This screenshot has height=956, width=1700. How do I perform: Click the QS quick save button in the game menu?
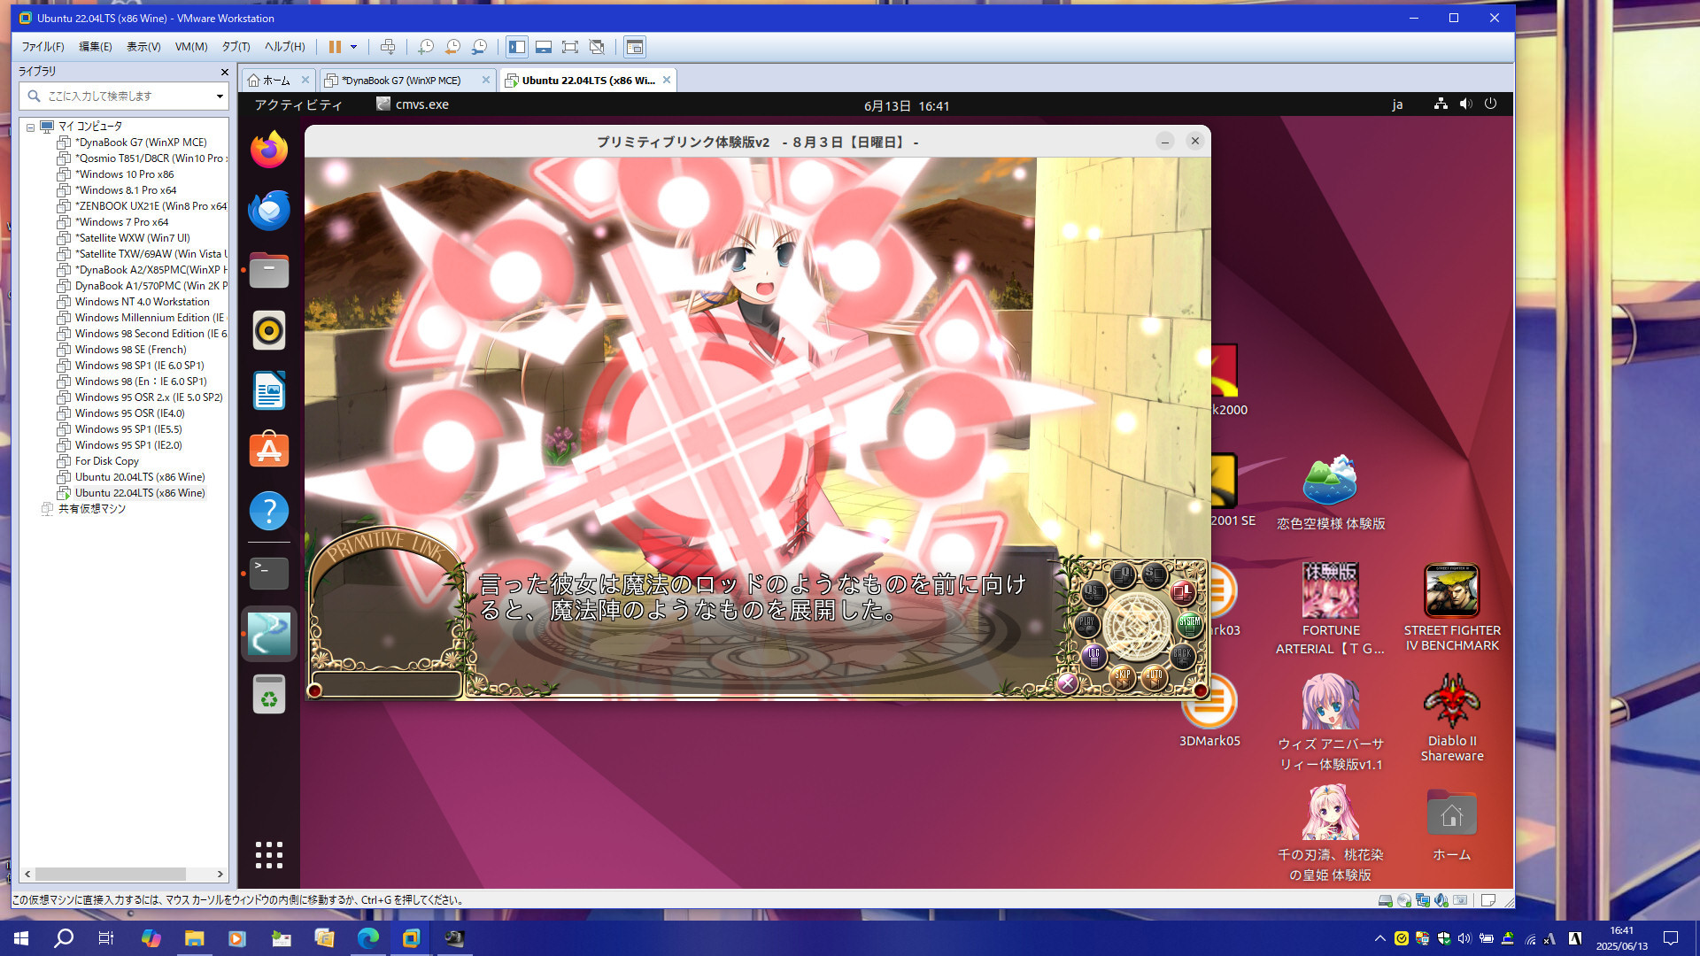1093,591
